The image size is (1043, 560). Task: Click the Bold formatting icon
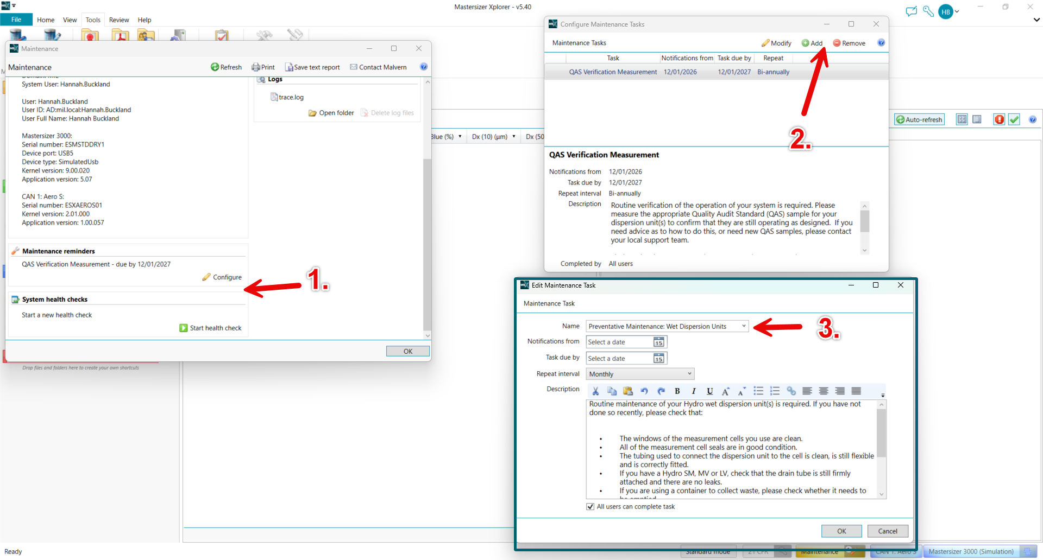pyautogui.click(x=677, y=391)
